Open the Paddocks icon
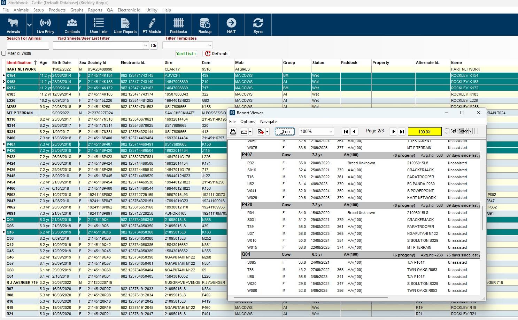This screenshot has width=518, height=320. pos(178,25)
